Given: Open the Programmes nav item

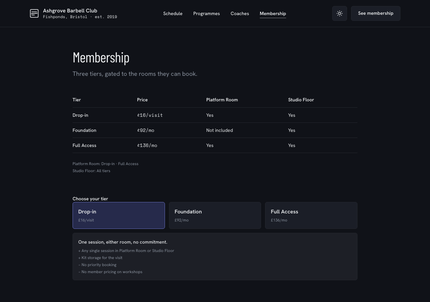Looking at the screenshot, I should (x=206, y=13).
